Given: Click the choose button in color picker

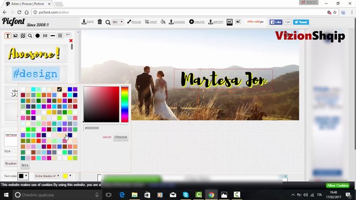Looking at the screenshot, I should coord(121,137).
